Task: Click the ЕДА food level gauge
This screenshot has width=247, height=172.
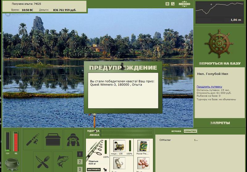Action: click(x=7, y=141)
